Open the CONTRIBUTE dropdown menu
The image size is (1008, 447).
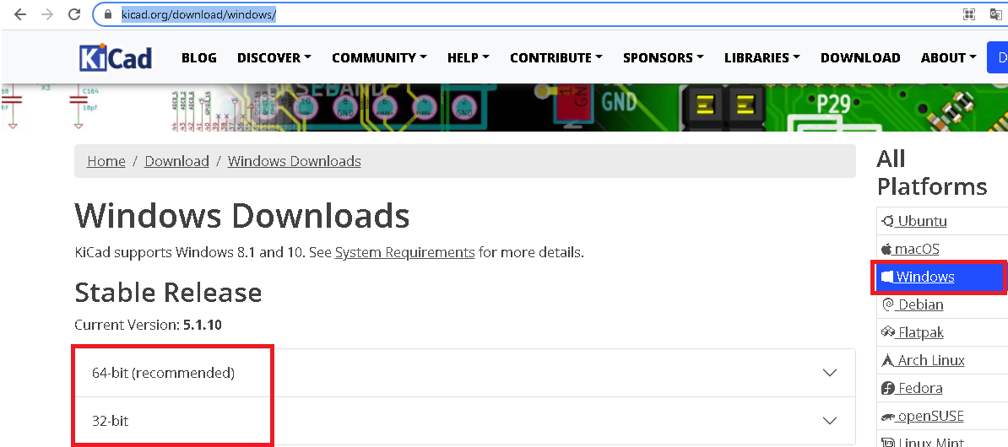[556, 58]
